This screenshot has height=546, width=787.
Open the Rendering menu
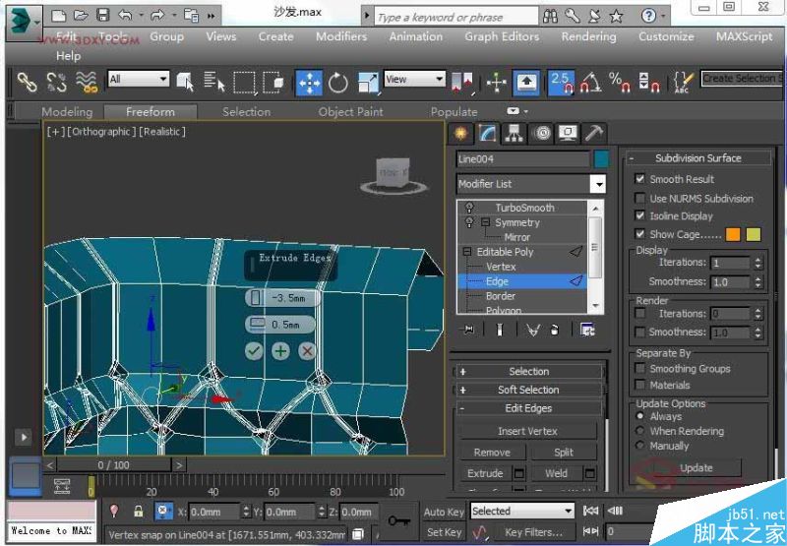[588, 36]
